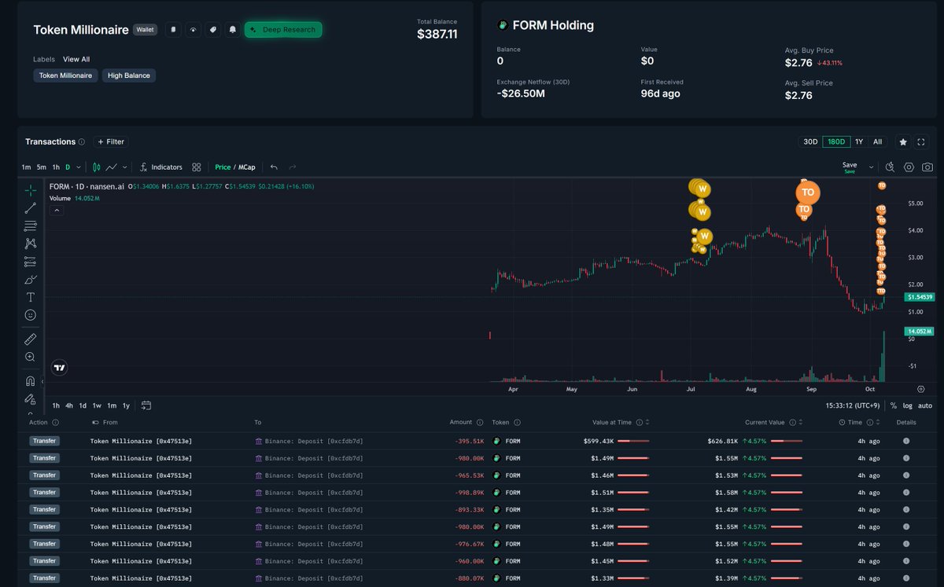Select the Crosshair cursor tool
The image size is (944, 587).
pos(30,189)
